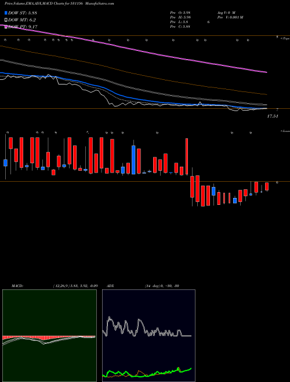Click the 'Avg V: 0 M' volume text
This screenshot has width=290, height=382.
(x=226, y=13)
